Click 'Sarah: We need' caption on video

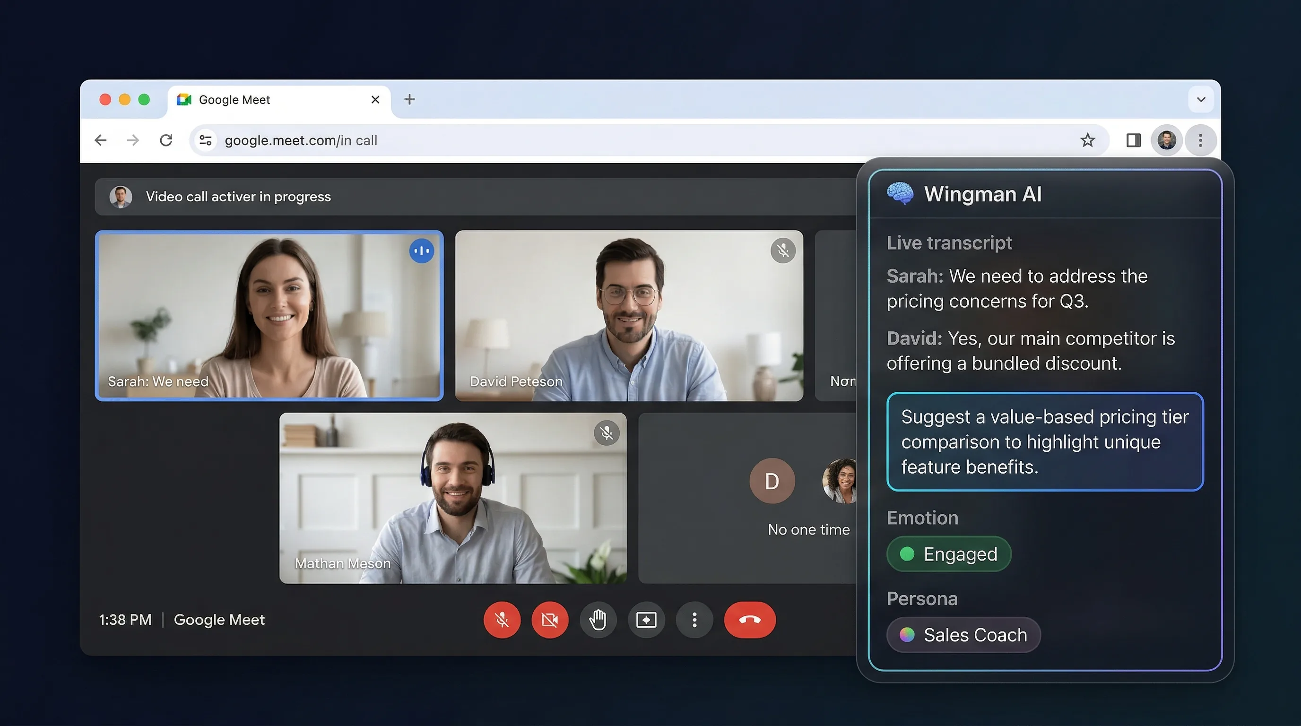coord(157,381)
